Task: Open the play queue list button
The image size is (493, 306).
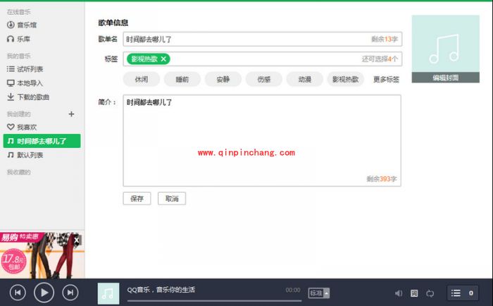Action: pos(463,293)
